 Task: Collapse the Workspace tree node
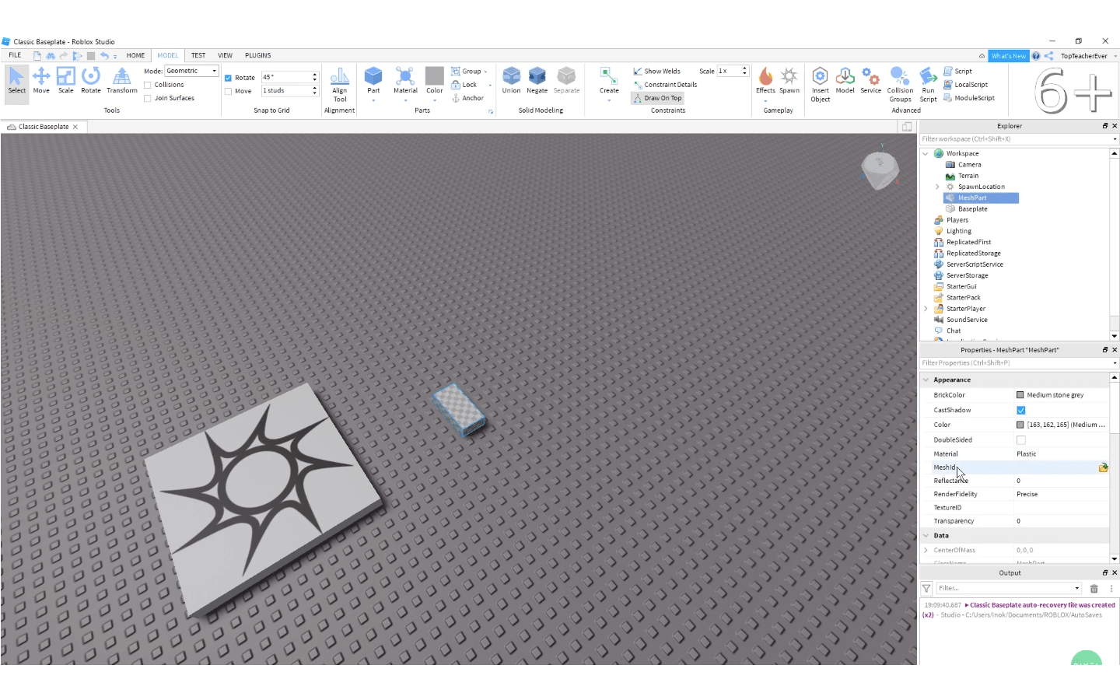coord(926,153)
